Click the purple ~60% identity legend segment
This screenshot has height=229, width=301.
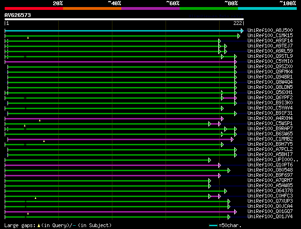click(150, 8)
